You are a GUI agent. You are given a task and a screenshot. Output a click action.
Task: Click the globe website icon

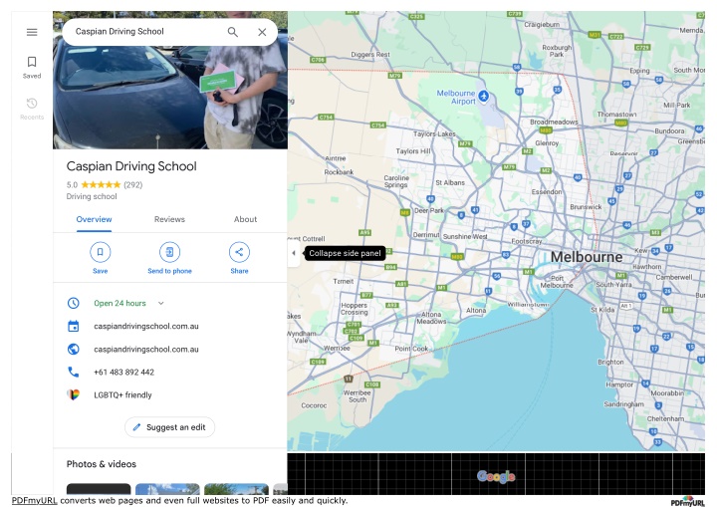73,350
